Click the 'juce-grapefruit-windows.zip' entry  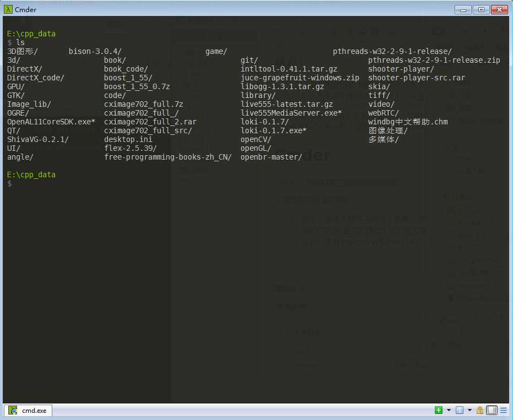point(300,78)
